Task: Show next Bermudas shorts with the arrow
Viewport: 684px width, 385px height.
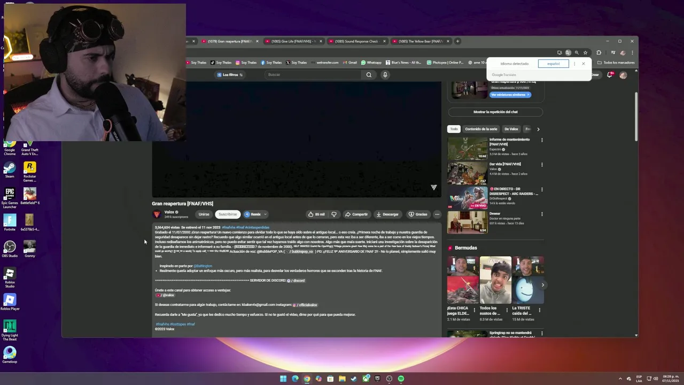Action: (x=542, y=285)
